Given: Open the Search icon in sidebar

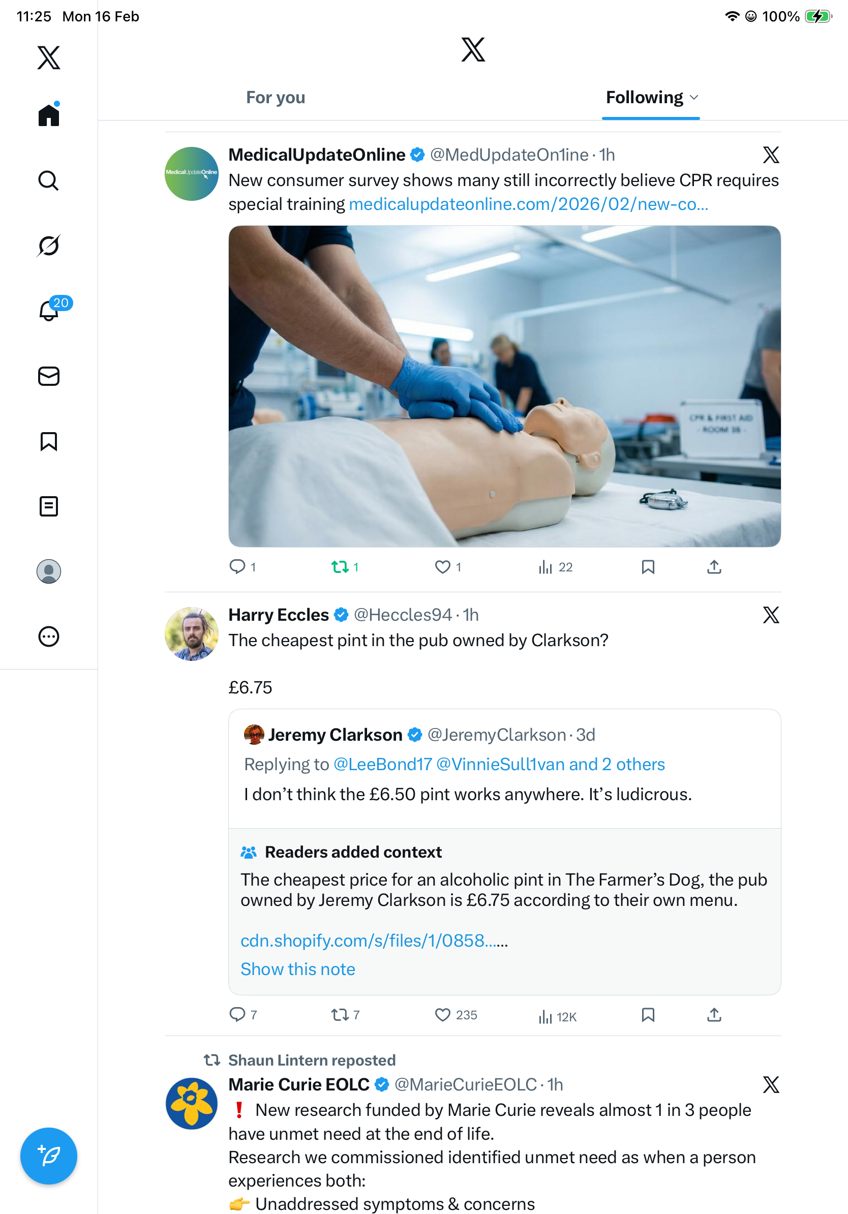Looking at the screenshot, I should pos(49,180).
